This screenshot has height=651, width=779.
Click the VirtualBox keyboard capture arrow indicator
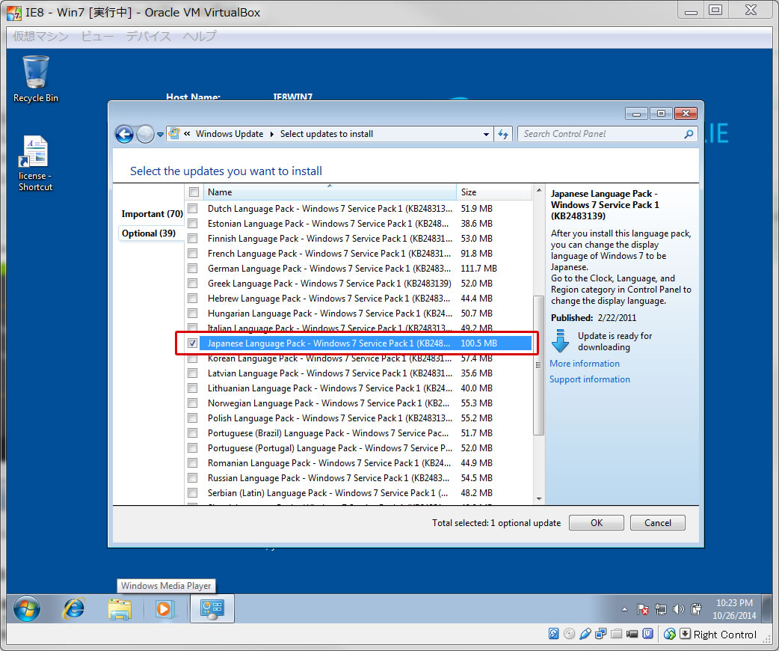[x=685, y=634]
